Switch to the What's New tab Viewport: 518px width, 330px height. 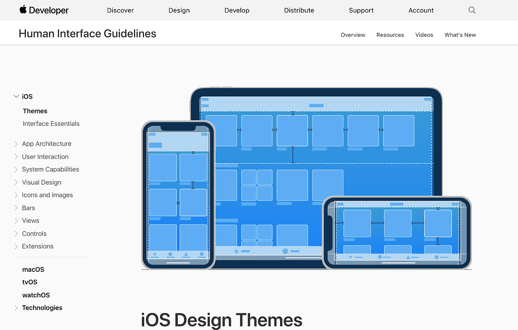460,35
